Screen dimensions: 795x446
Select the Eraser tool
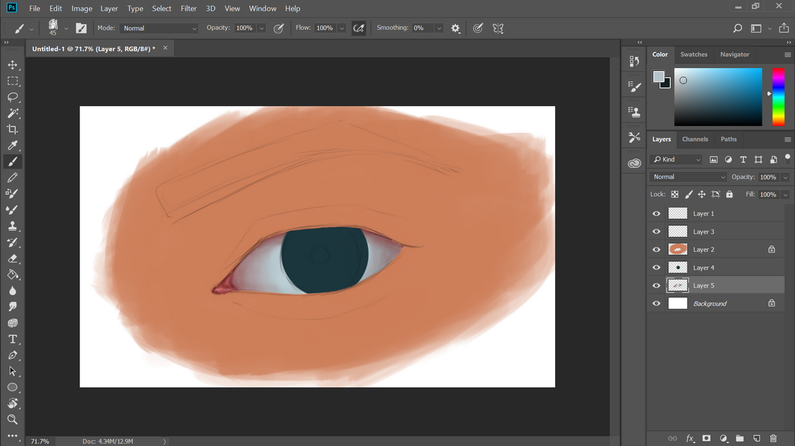[12, 259]
